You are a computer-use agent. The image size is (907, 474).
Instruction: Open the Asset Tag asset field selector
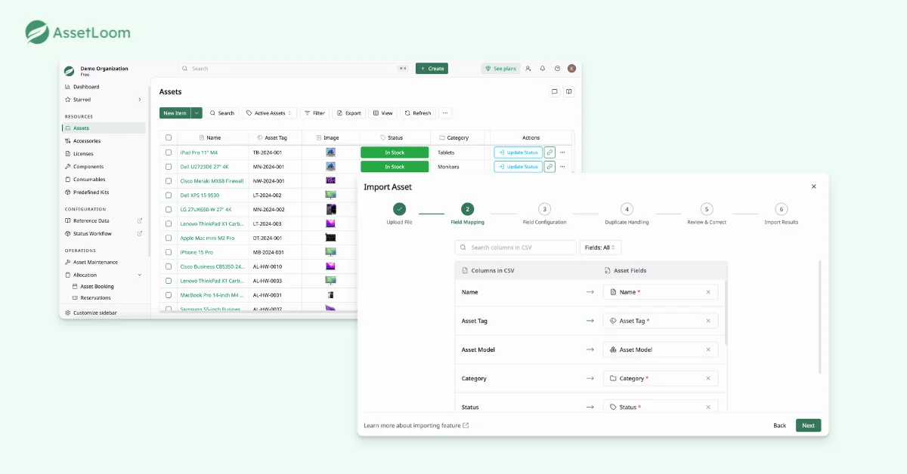click(661, 321)
